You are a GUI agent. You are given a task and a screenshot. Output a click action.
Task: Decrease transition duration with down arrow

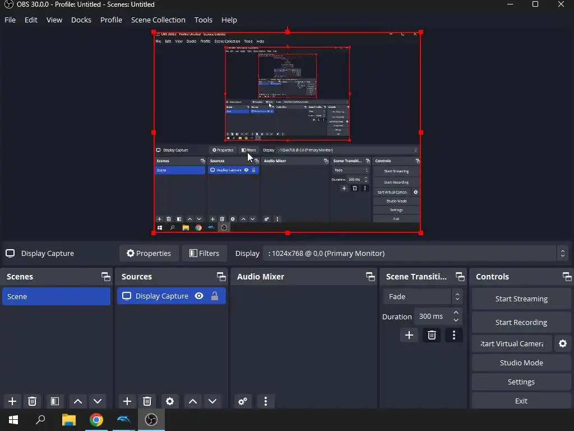point(456,320)
